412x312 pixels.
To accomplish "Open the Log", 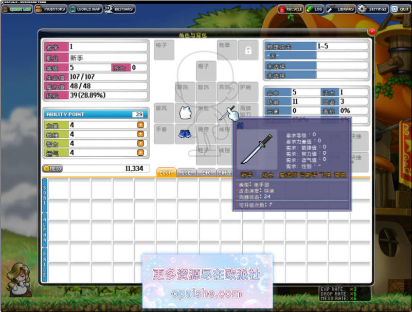I will 315,9.
